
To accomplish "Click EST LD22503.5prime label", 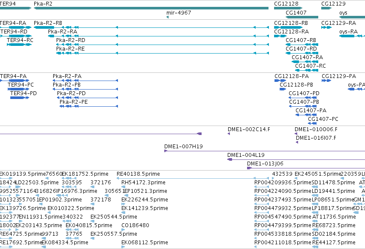I will (37, 183).
